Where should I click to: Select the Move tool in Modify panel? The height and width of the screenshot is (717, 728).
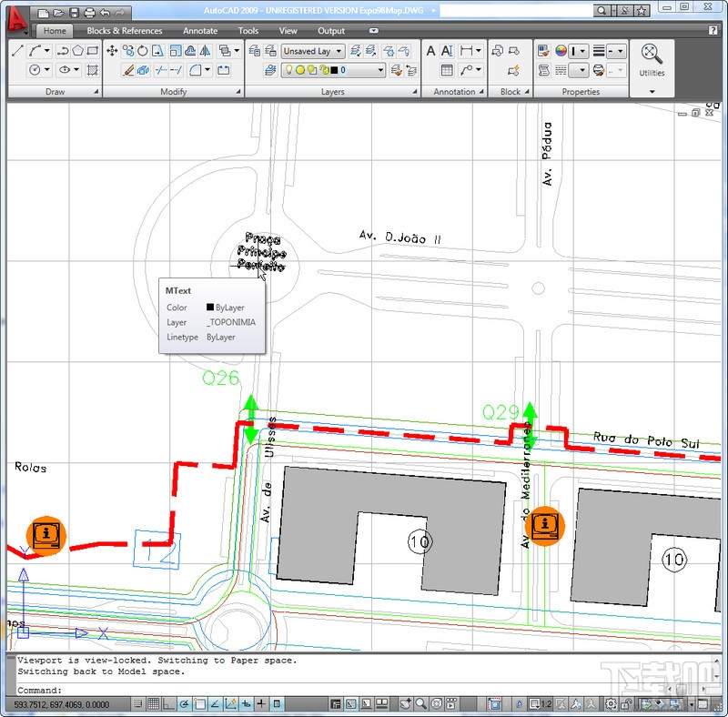pyautogui.click(x=111, y=50)
